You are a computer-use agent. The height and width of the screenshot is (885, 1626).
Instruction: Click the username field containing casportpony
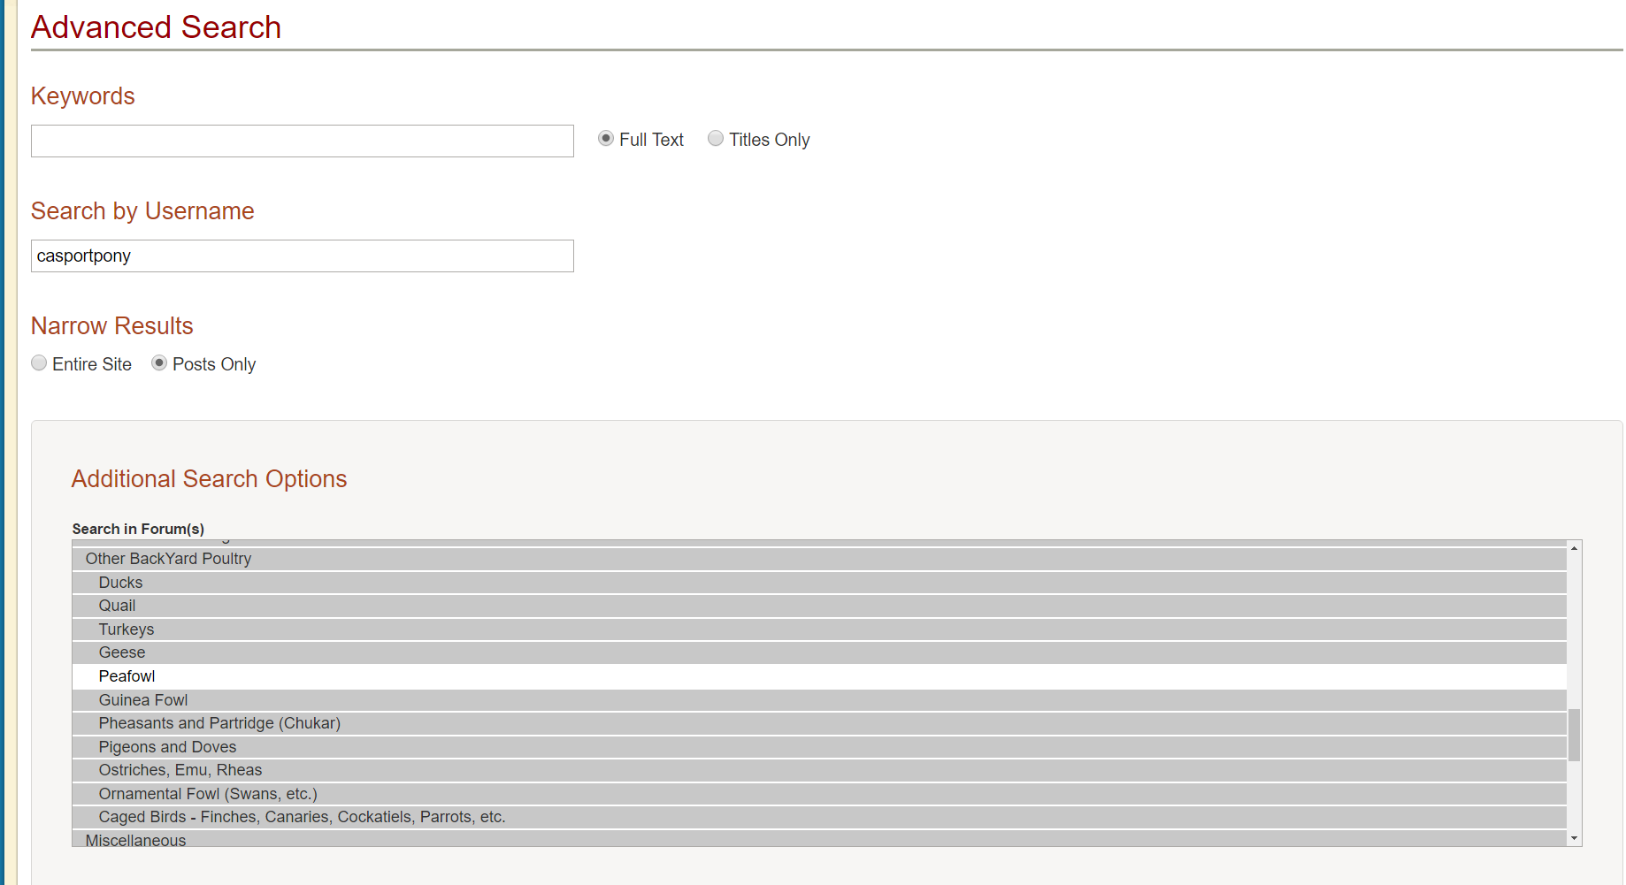pyautogui.click(x=302, y=256)
